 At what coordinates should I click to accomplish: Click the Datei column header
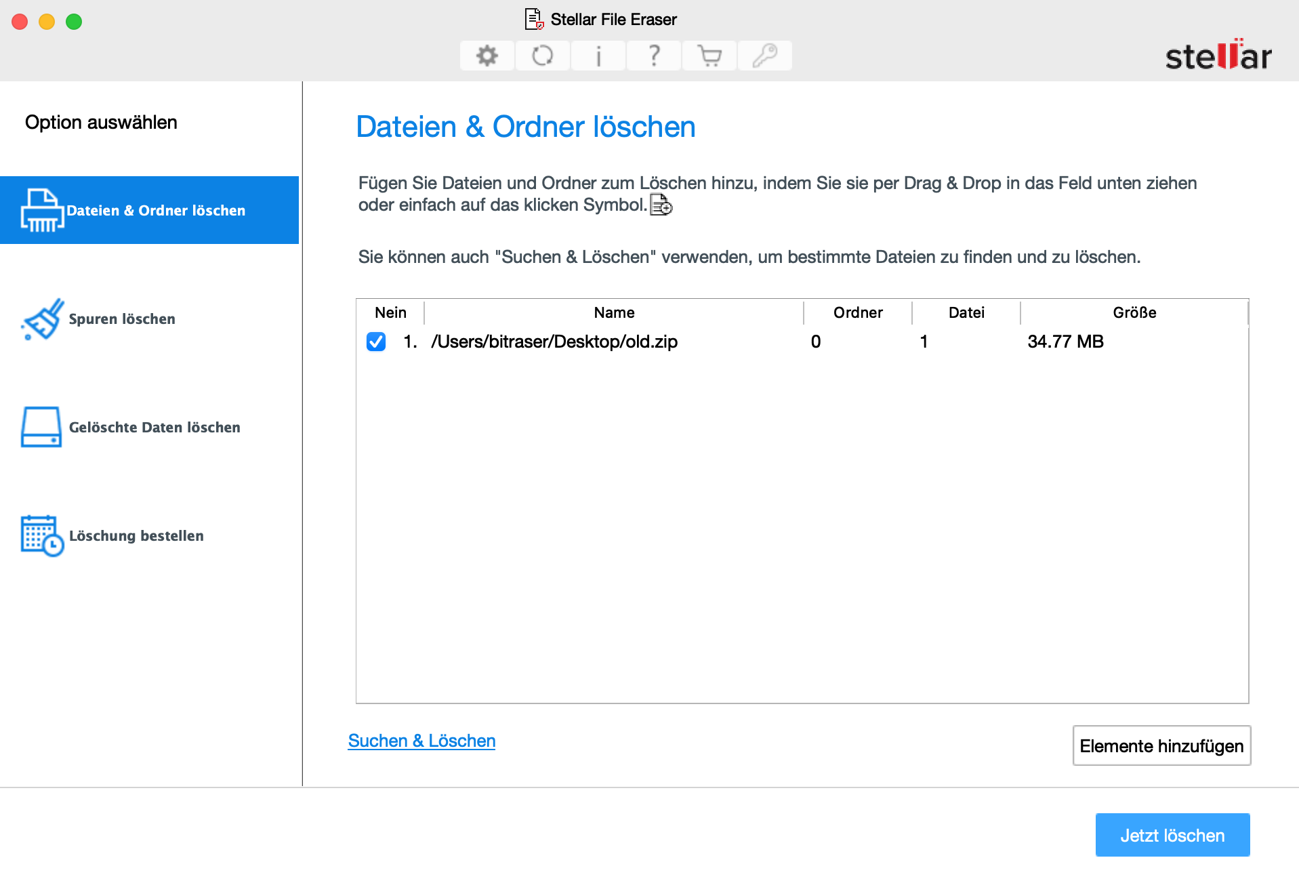pyautogui.click(x=966, y=312)
